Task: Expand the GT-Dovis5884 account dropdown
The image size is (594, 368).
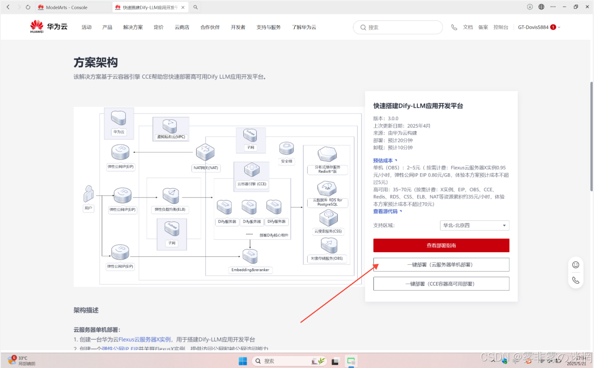Action: point(539,27)
